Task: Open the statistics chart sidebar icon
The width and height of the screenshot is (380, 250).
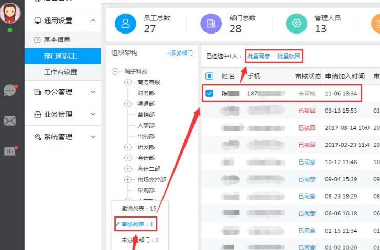Action: 10,151
